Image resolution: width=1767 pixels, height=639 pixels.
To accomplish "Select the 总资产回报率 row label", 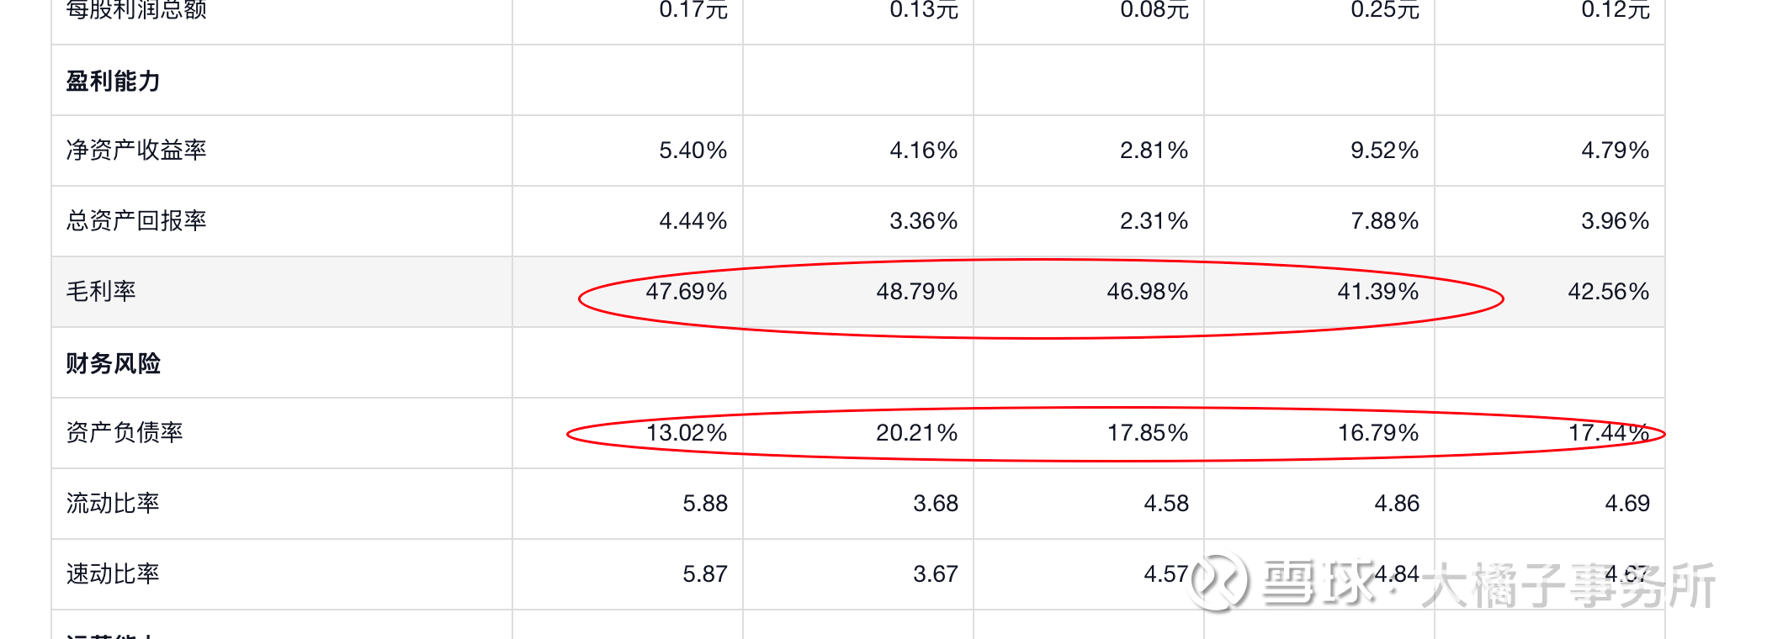I will (x=136, y=221).
